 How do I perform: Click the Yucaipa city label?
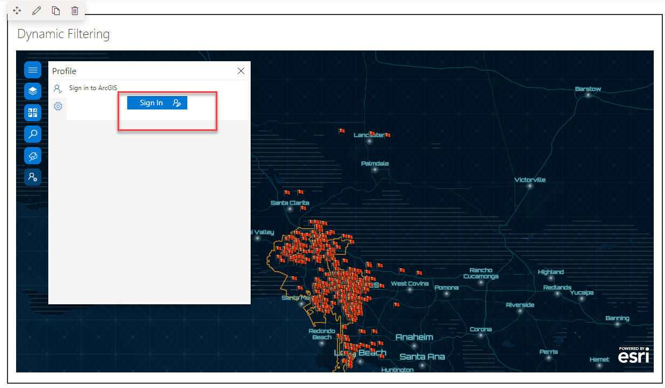(581, 292)
